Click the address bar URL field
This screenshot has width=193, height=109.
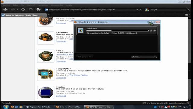(92, 10)
